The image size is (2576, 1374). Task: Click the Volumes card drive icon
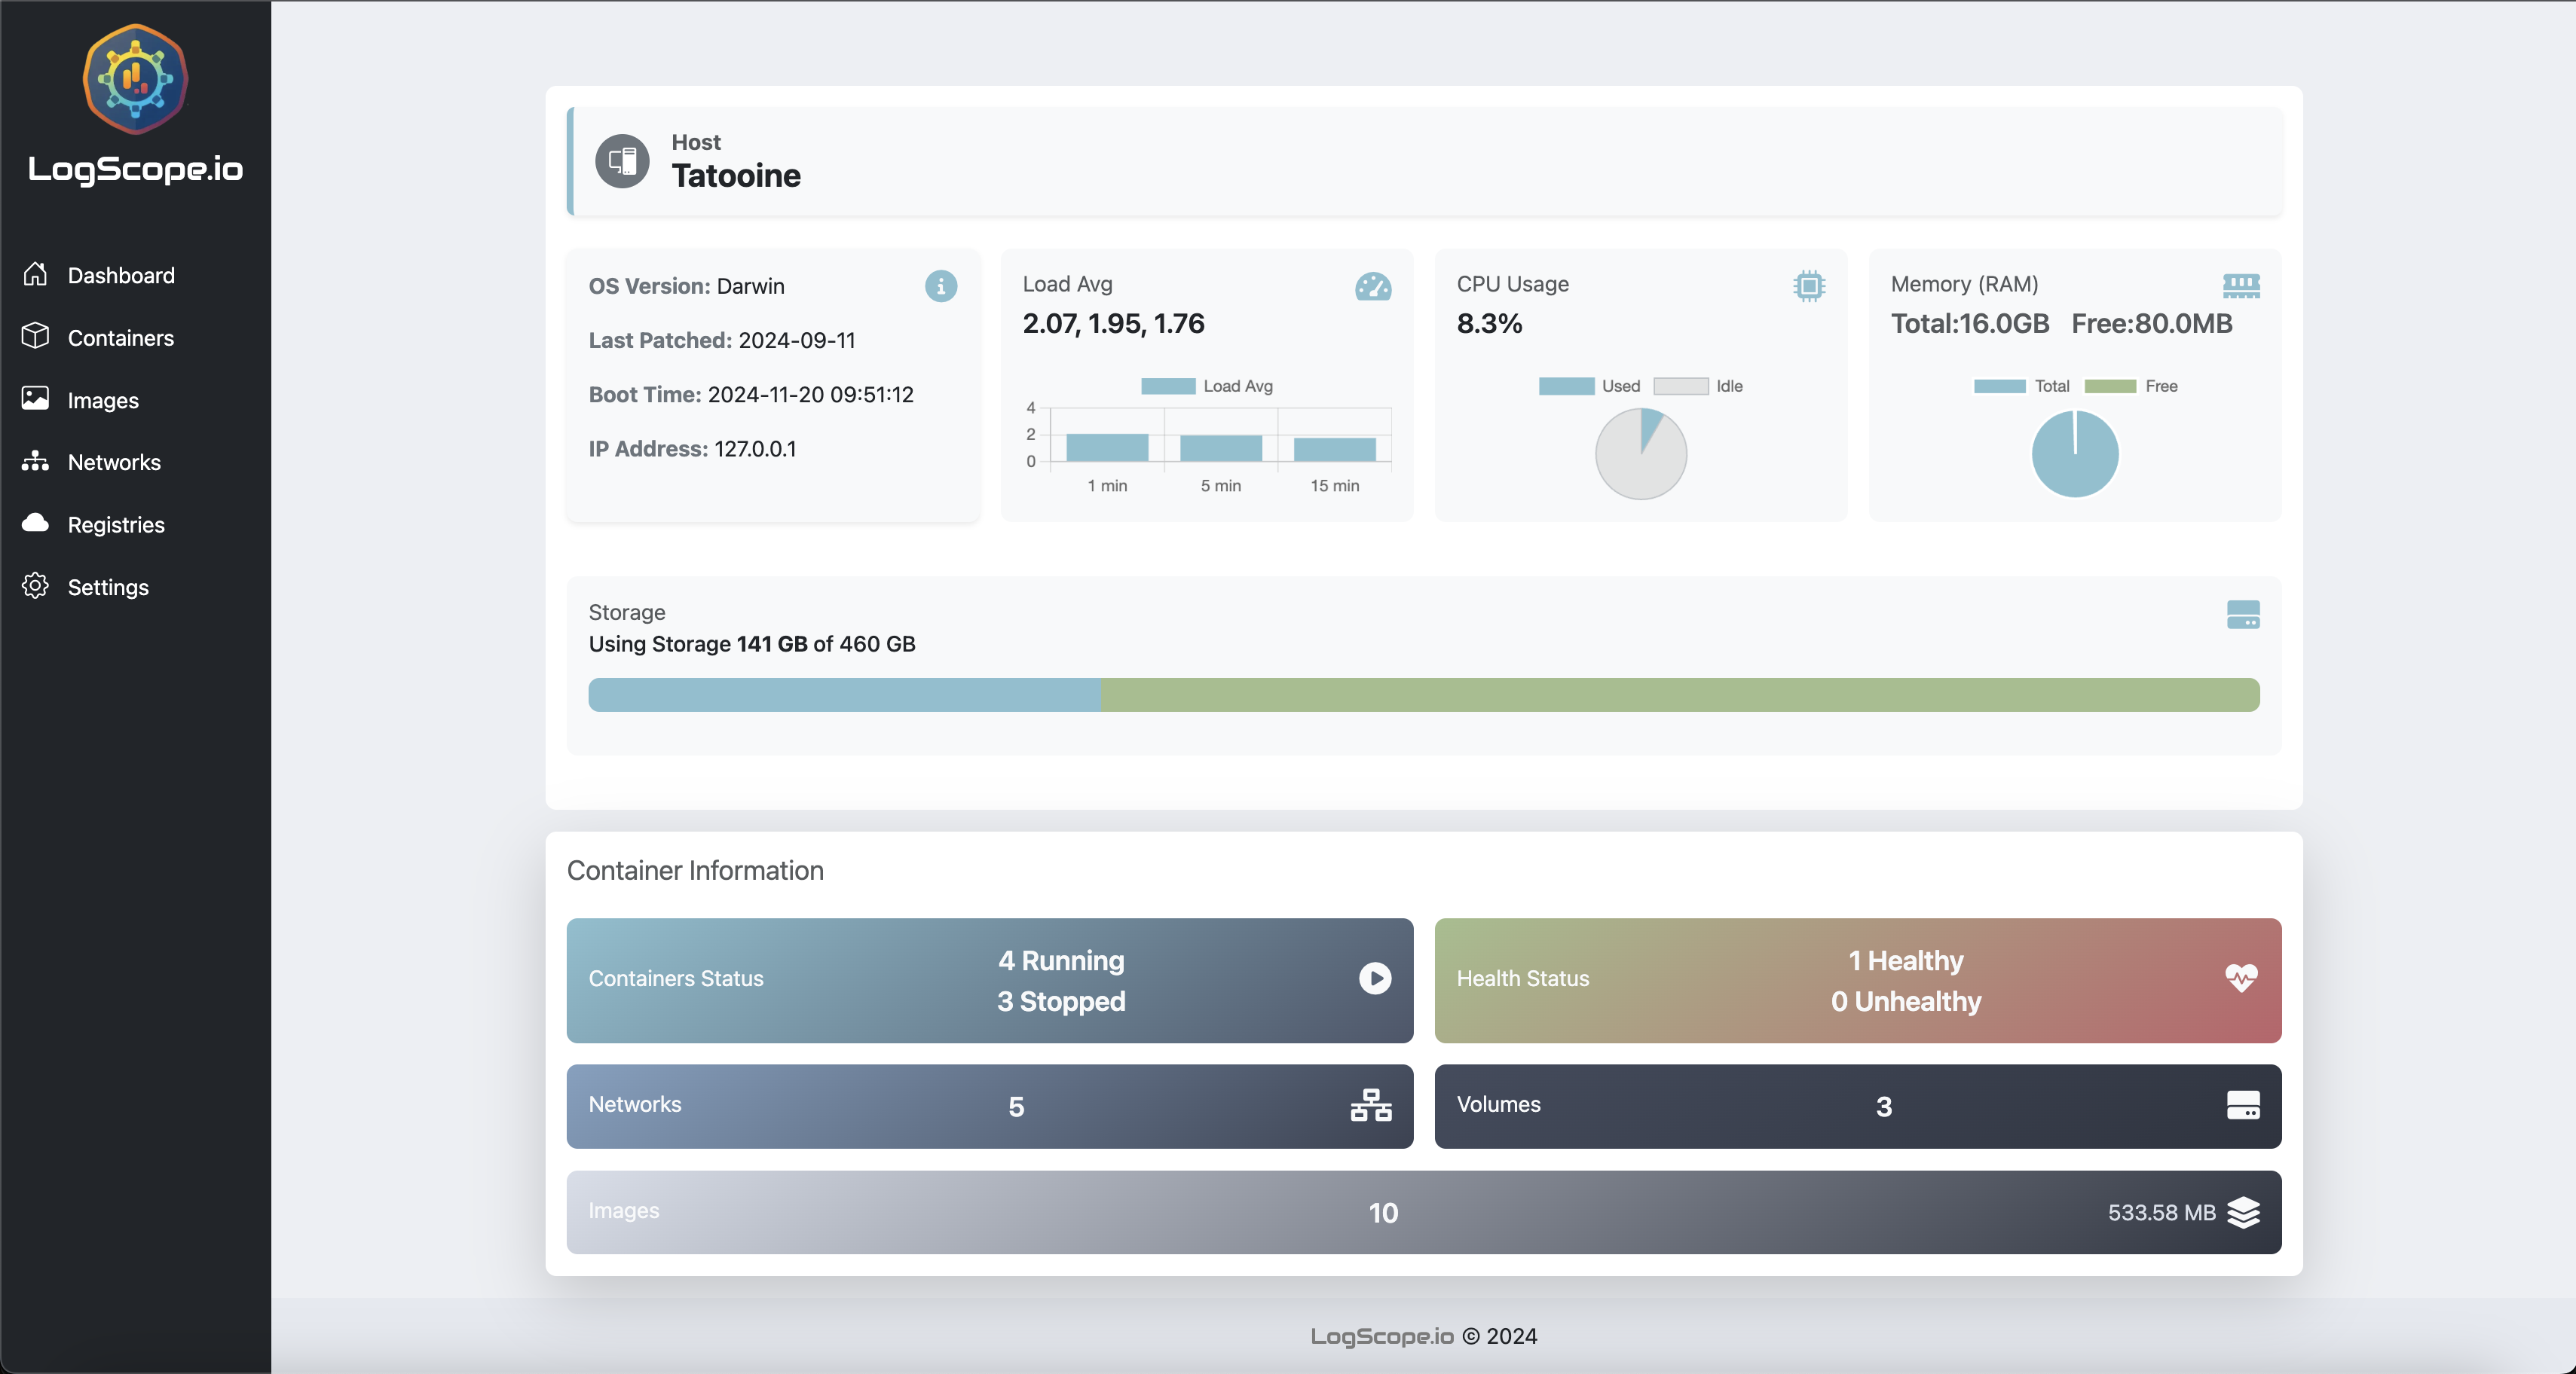tap(2244, 1106)
